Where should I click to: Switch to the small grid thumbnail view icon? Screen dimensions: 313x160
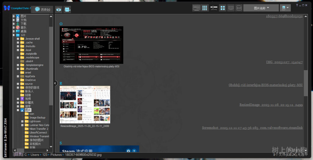coord(205,8)
